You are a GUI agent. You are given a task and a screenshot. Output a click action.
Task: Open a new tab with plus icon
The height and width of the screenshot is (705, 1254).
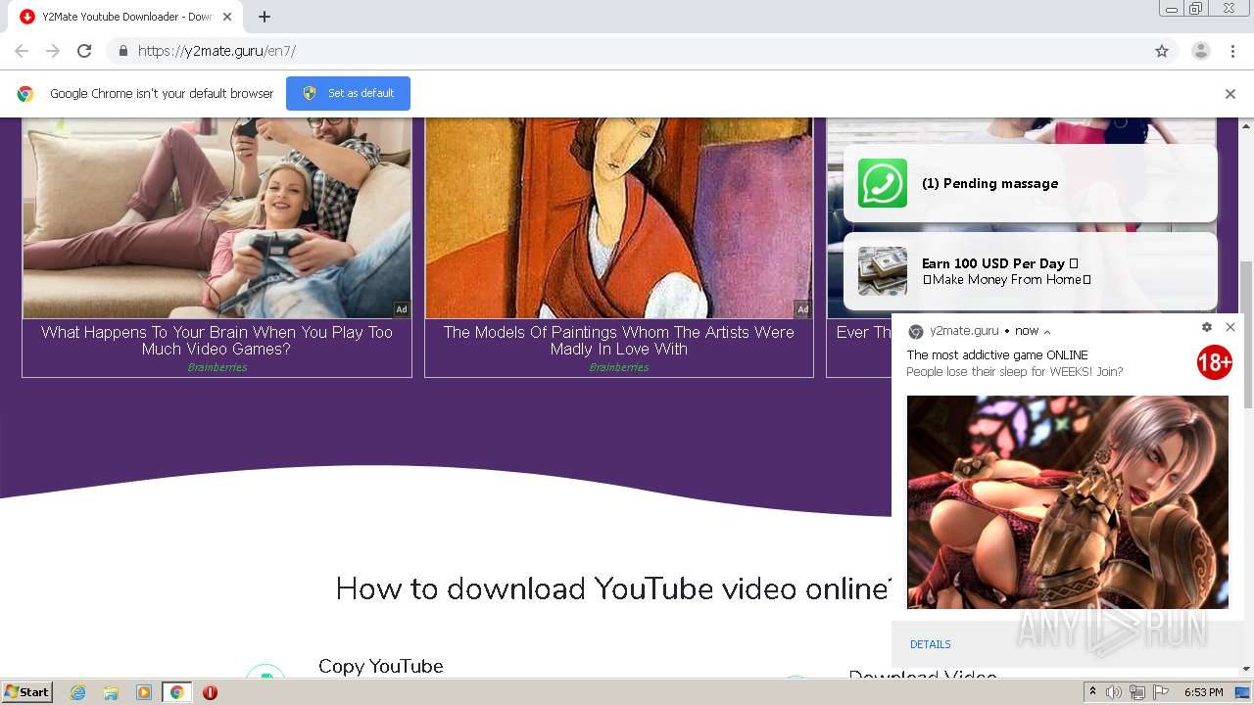265,17
